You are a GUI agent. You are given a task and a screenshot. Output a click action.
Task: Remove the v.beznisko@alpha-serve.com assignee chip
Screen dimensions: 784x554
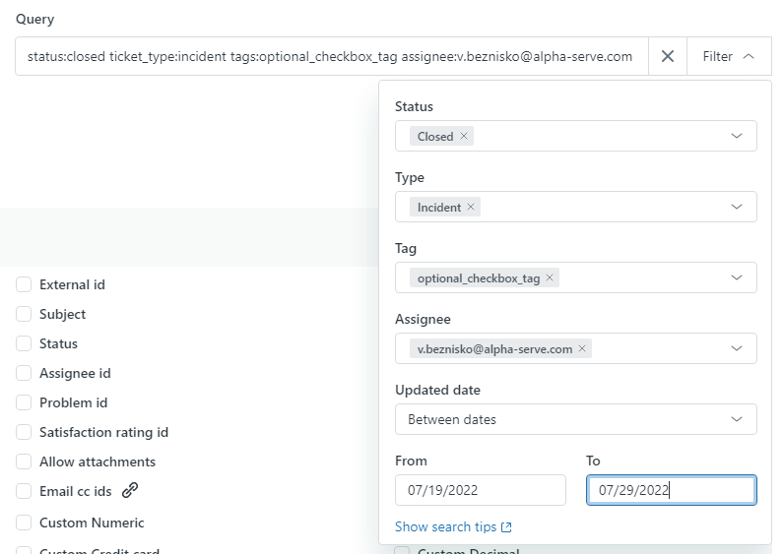(582, 349)
